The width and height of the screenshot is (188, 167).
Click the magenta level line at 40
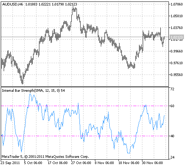tap(85, 136)
